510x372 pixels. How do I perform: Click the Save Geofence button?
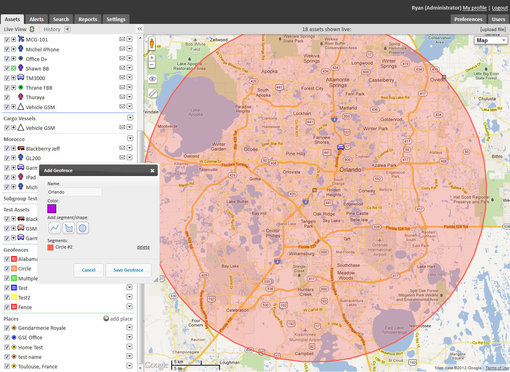(x=128, y=270)
